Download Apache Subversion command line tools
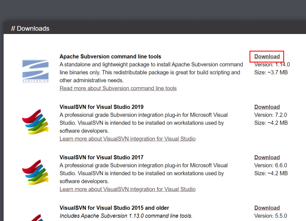Viewport: 306px width, 221px height. click(267, 57)
